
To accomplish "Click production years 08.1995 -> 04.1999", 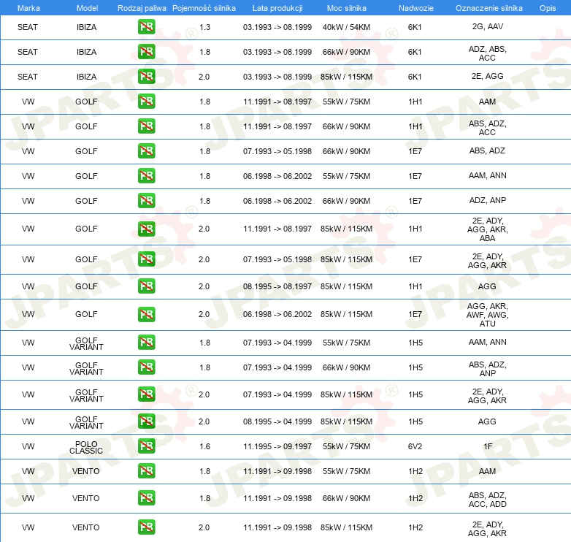I will (277, 421).
